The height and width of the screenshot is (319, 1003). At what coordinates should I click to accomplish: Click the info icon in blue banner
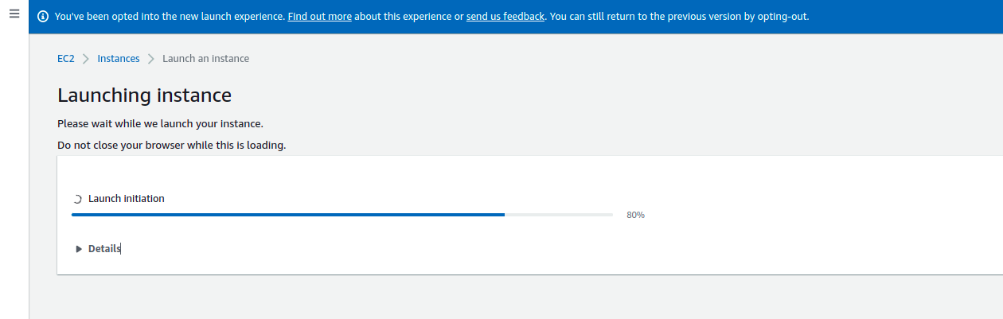[43, 17]
